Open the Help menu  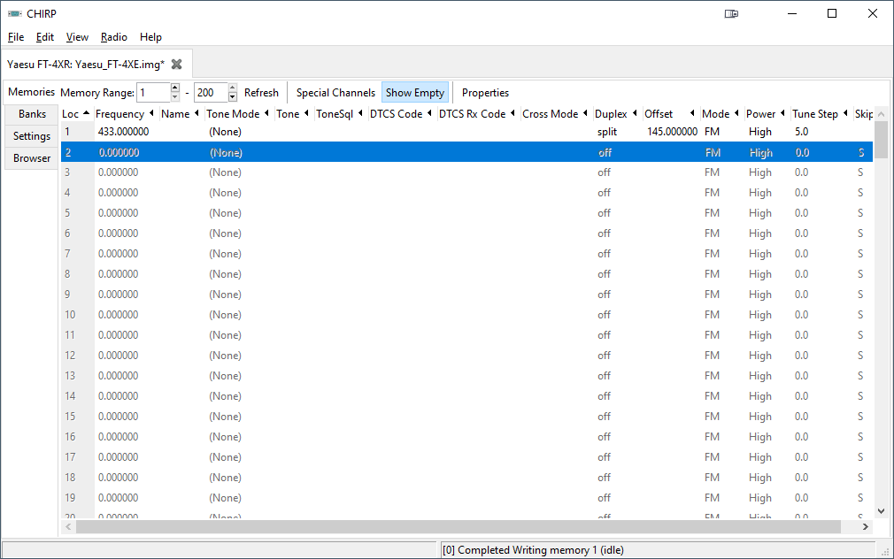150,37
